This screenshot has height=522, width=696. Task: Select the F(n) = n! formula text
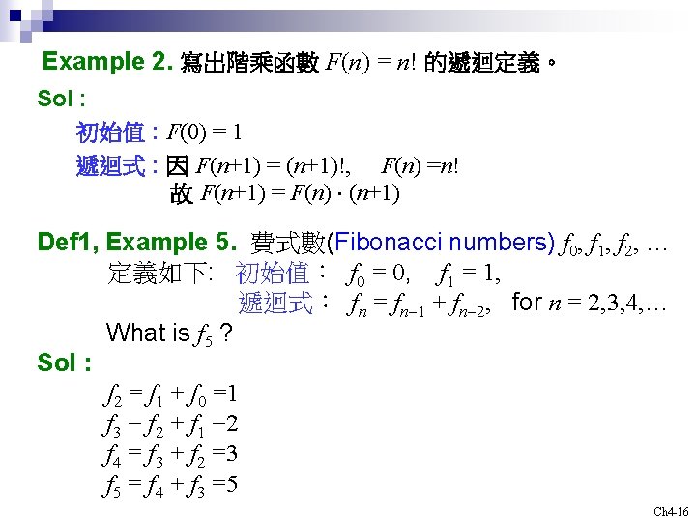370,62
